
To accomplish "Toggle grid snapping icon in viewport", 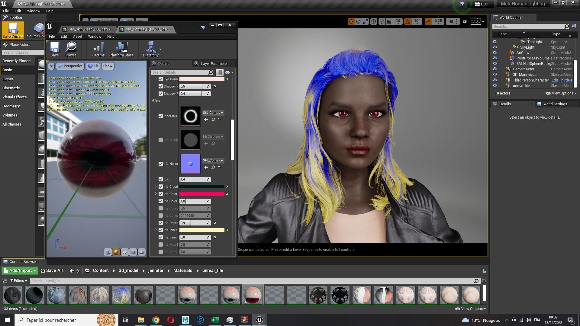I will tap(389, 21).
